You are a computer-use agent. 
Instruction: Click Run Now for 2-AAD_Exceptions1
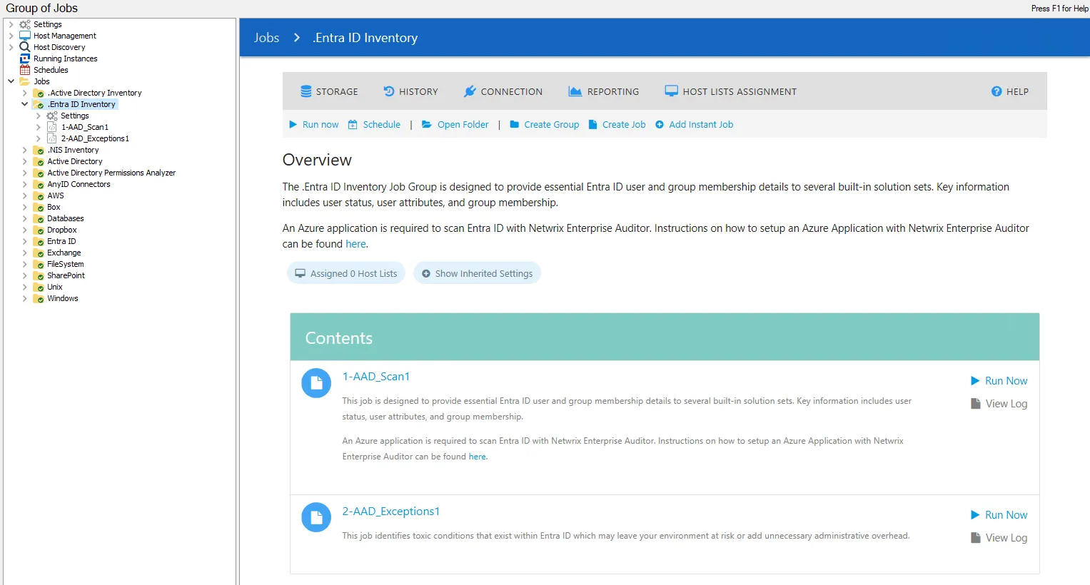click(x=999, y=515)
